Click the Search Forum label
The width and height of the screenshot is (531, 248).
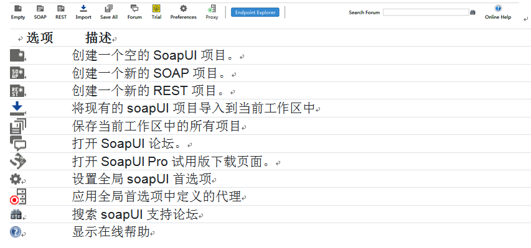pyautogui.click(x=364, y=12)
